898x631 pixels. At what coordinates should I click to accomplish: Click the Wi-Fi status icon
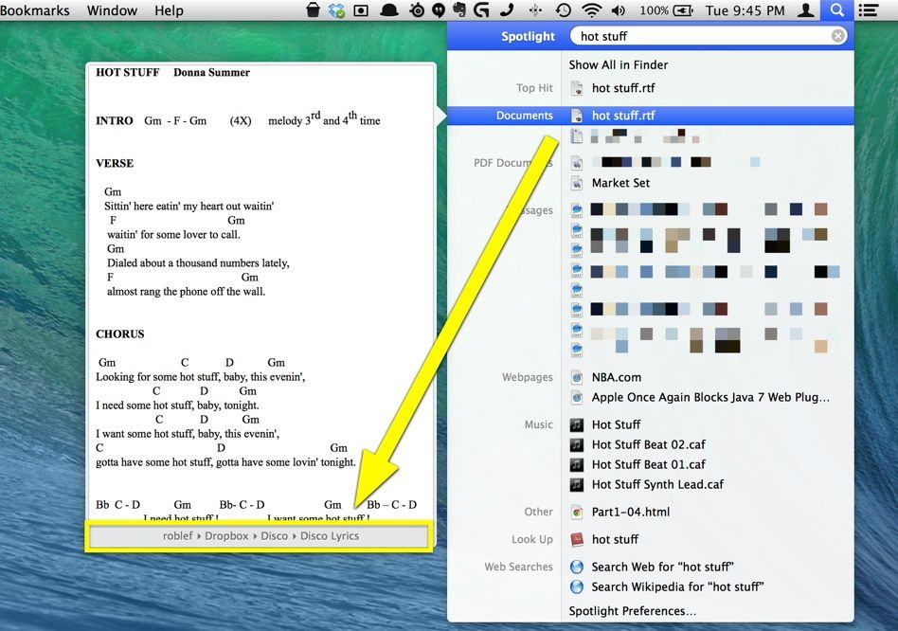tap(592, 10)
